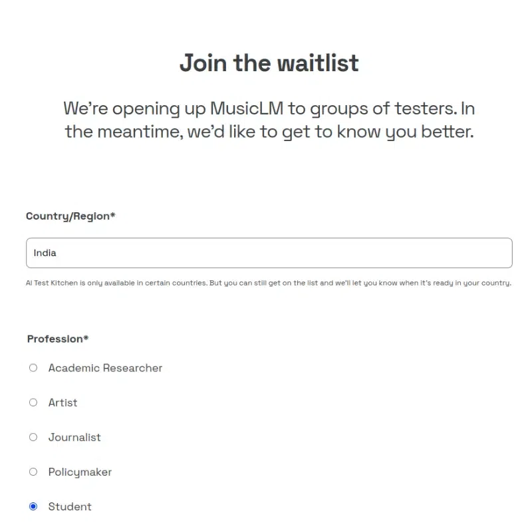The width and height of the screenshot is (532, 531).
Task: Click the "Journalist" profession label
Action: pos(74,437)
